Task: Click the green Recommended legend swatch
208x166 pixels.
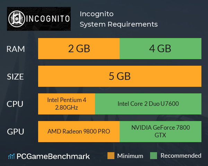Action: tap(154, 156)
